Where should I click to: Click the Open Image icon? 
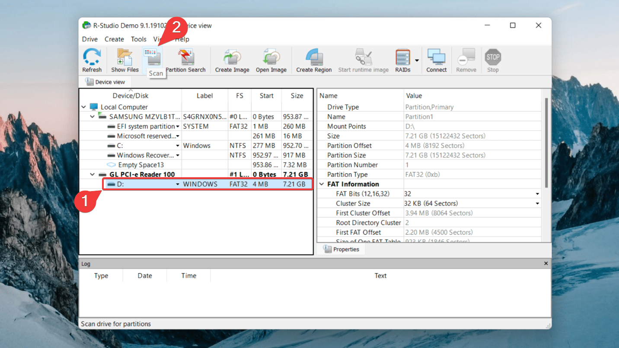click(x=271, y=60)
